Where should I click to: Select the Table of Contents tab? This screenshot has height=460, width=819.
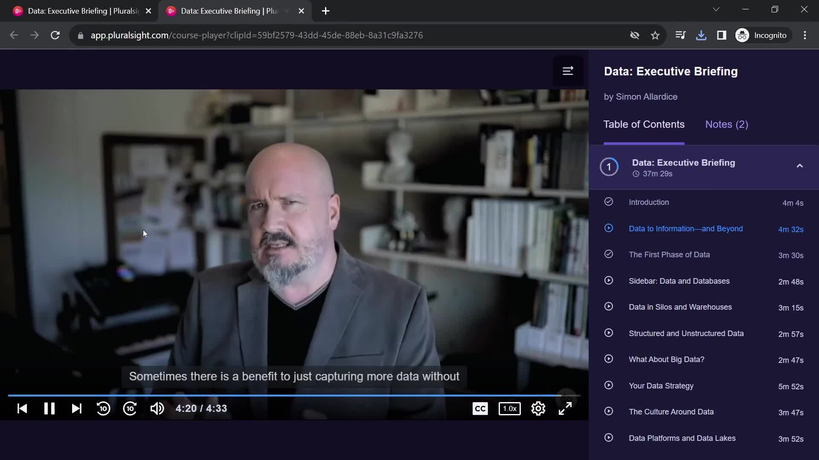pyautogui.click(x=644, y=124)
